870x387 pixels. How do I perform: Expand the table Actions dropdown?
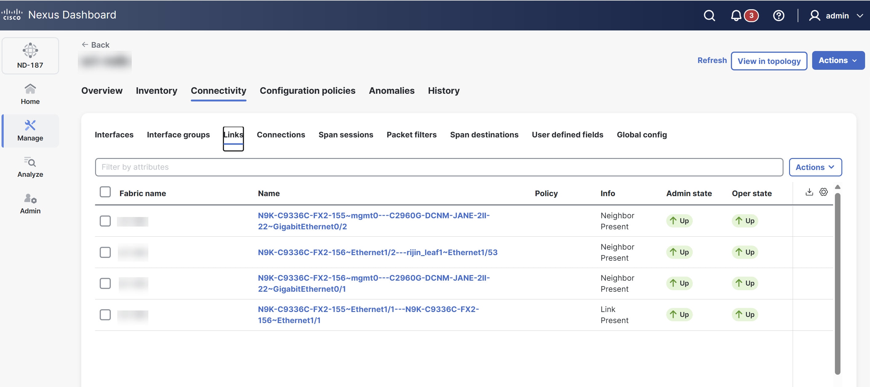[x=815, y=167]
